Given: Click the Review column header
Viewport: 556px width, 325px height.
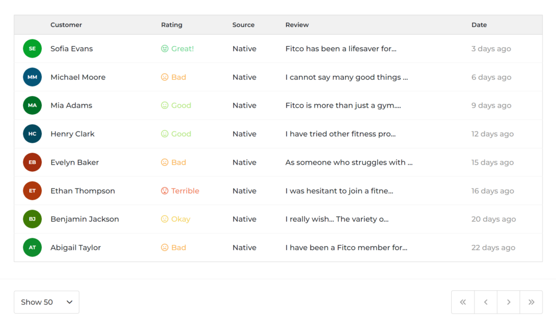Looking at the screenshot, I should (297, 25).
